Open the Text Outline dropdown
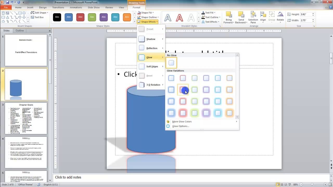Image resolution: width=333 pixels, height=187 pixels. (211, 17)
